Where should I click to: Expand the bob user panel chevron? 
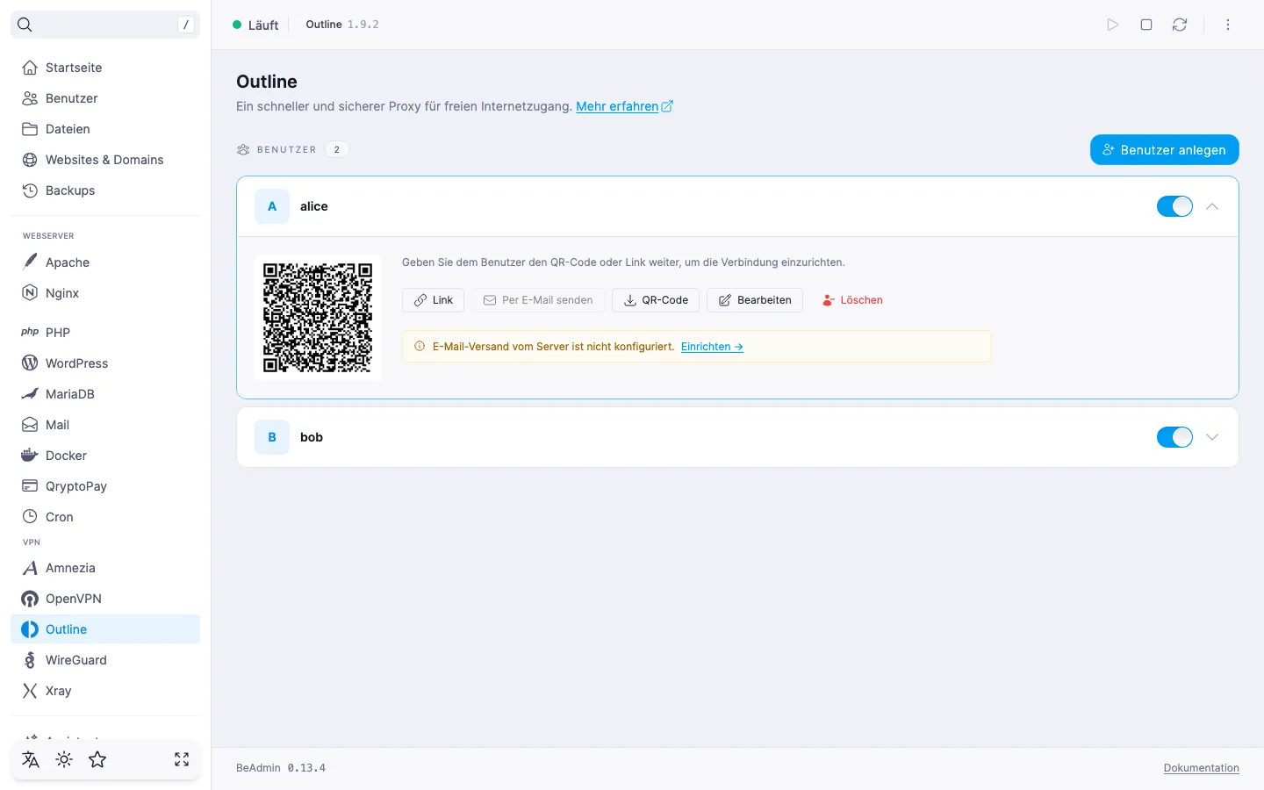(1212, 437)
